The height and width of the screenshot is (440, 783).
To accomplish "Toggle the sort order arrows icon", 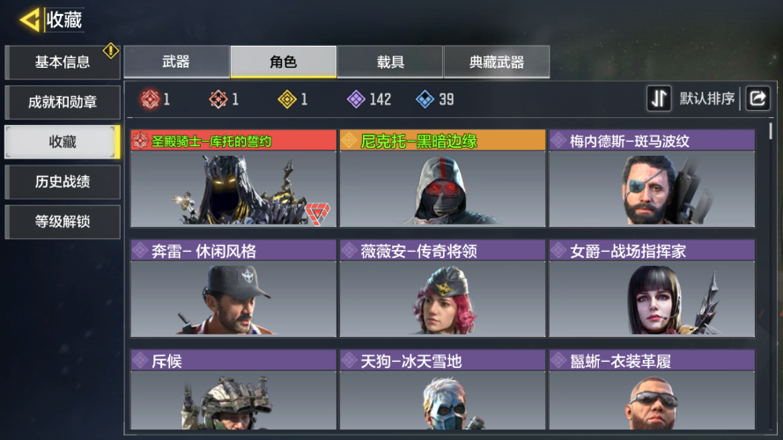I will 659,99.
